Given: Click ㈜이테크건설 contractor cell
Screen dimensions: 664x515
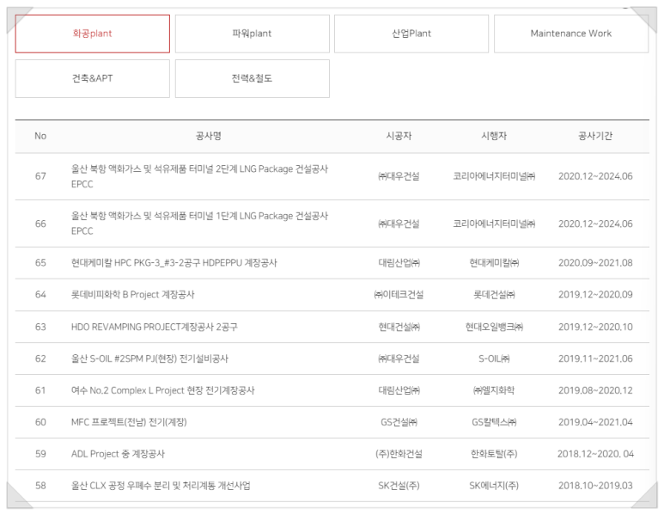Looking at the screenshot, I should coord(399,295).
